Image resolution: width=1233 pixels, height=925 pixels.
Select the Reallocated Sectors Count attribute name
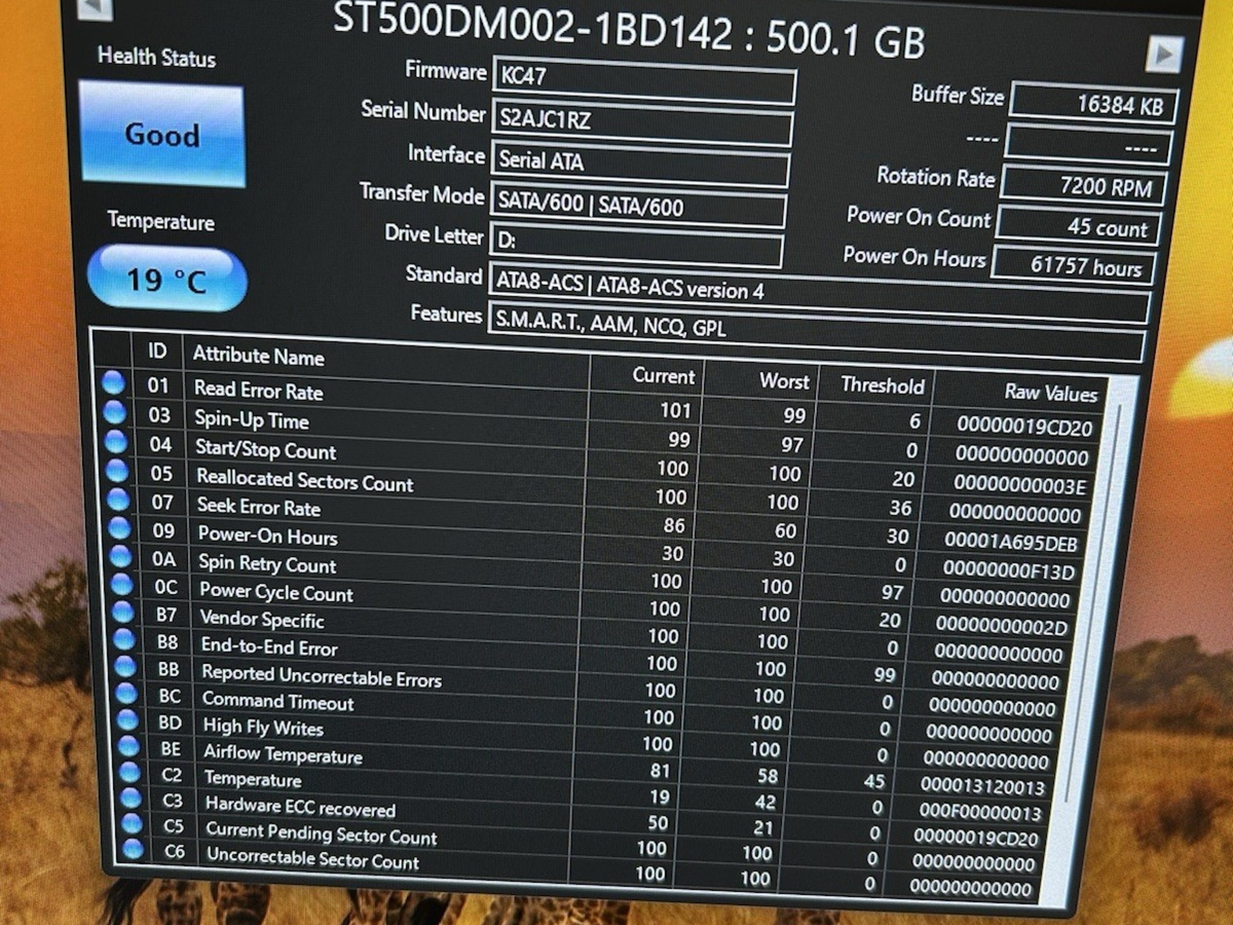305,481
